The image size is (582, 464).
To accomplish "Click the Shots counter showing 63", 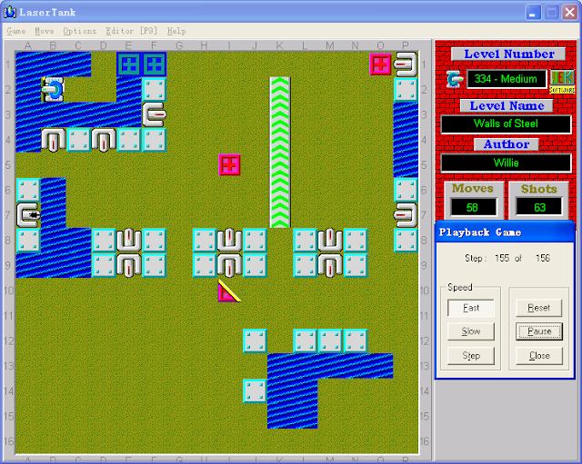I will tap(539, 207).
